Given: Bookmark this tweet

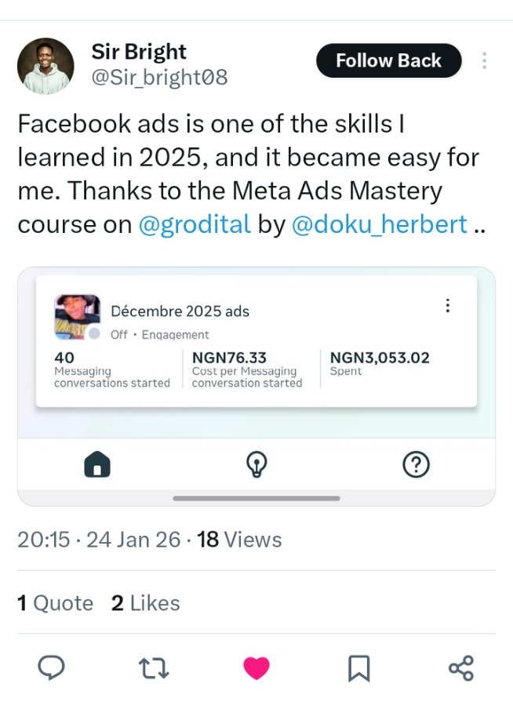Looking at the screenshot, I should (358, 668).
